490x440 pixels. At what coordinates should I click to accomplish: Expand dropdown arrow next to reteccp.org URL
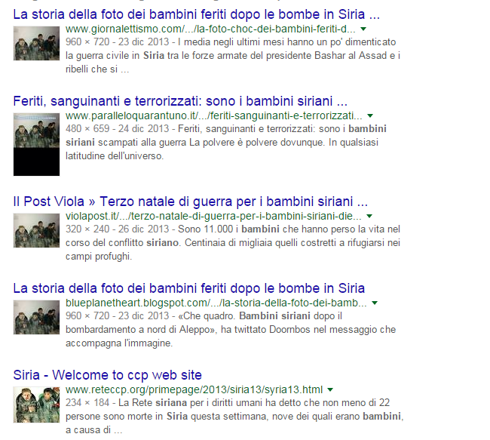tap(330, 390)
